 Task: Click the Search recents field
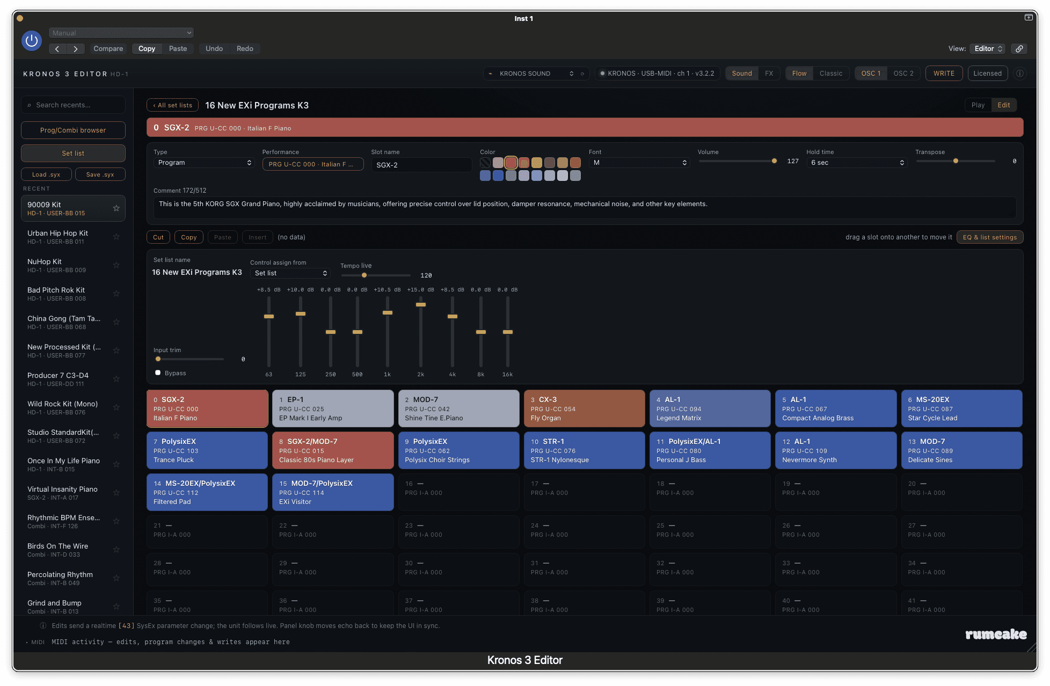point(73,105)
